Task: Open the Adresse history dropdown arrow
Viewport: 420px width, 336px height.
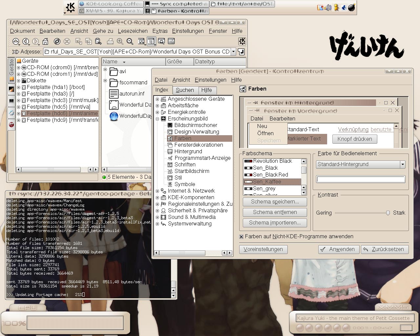Action: point(233,52)
